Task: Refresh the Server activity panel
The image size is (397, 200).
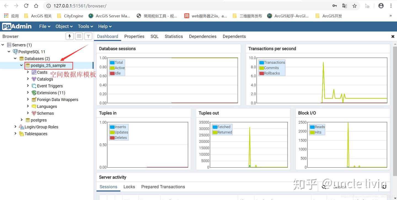Action: click(x=385, y=187)
